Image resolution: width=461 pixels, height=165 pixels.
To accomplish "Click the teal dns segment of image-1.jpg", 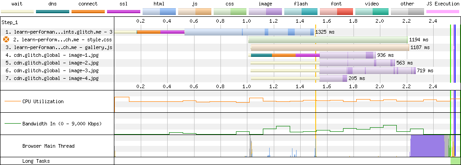I will tap(261, 55).
